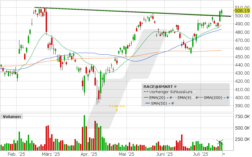
Task: Click the yellow EMA(9) line swatch in legend
Action: coord(174,97)
